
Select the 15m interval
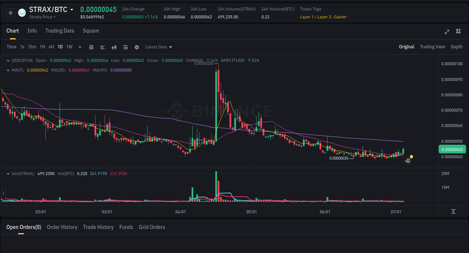[32, 47]
